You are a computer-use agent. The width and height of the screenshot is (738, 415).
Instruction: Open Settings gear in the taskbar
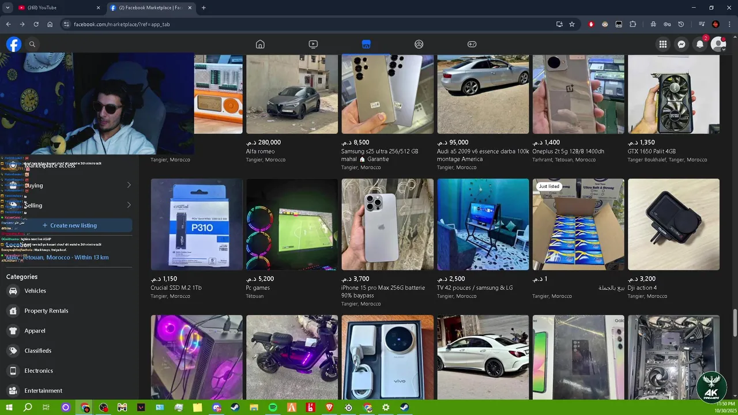[386, 408]
